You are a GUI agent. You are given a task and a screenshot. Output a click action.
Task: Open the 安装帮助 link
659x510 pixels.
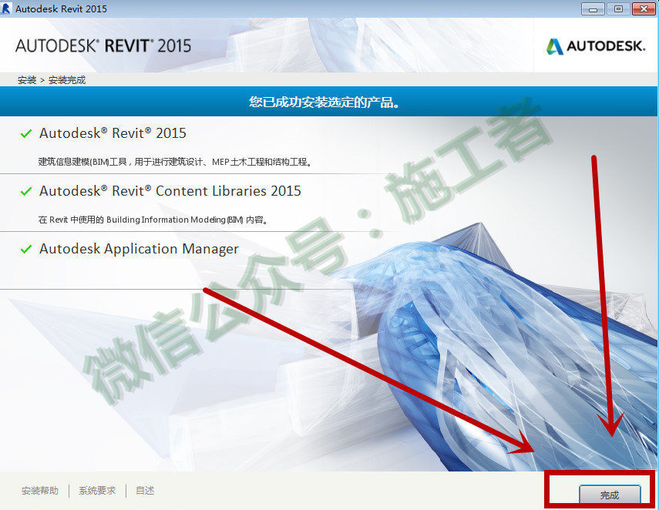tap(40, 490)
